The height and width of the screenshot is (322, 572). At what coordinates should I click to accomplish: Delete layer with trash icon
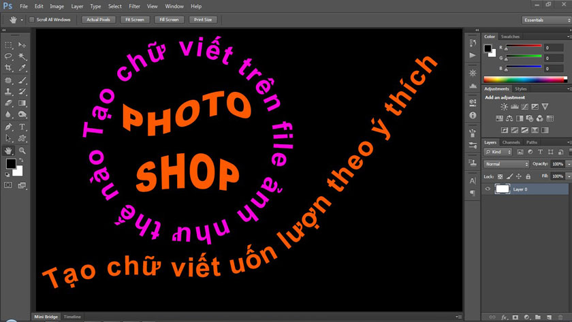point(560,318)
